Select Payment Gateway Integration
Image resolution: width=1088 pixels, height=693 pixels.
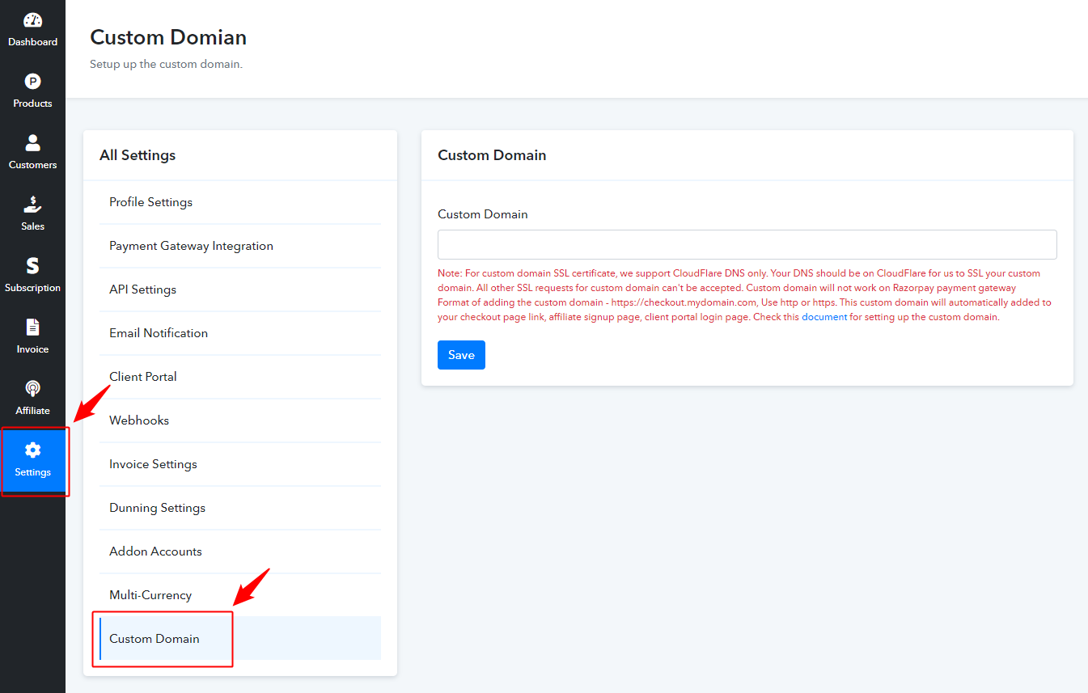tap(239, 246)
